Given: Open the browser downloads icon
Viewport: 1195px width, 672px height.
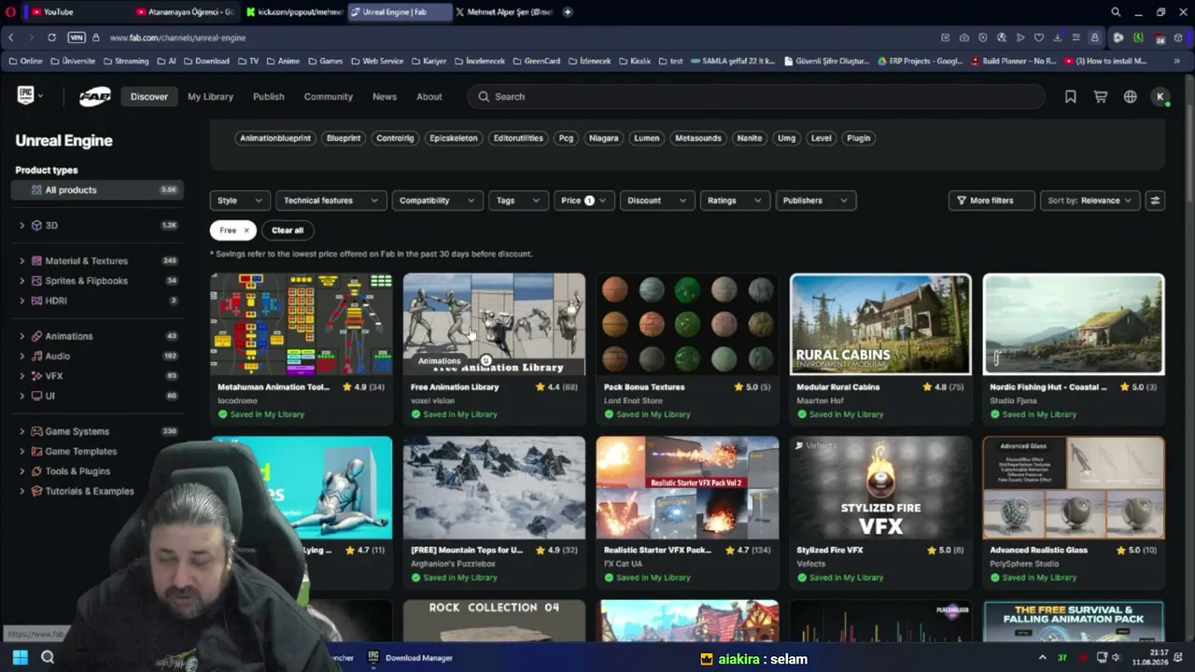Looking at the screenshot, I should tap(1058, 37).
